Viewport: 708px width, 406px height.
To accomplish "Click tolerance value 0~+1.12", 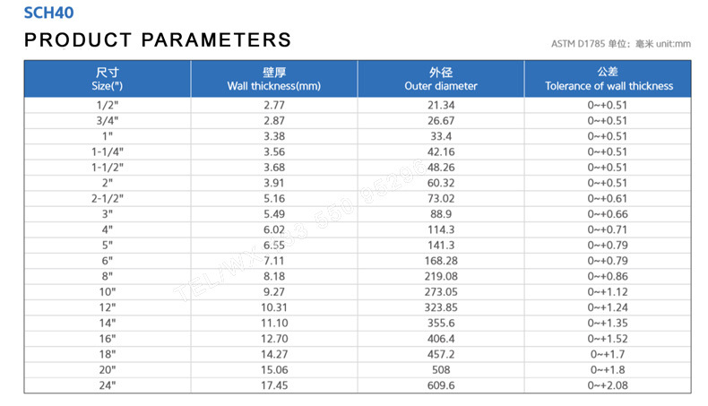I will (x=608, y=292).
